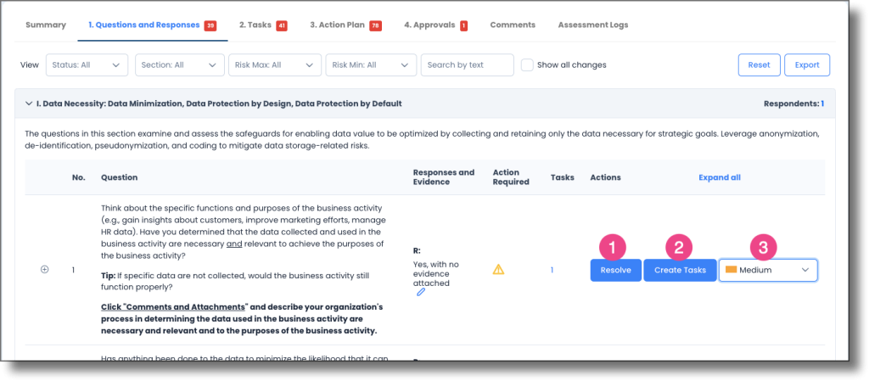Click 'Responses and Evidence' column header
The height and width of the screenshot is (381, 869).
[444, 177]
